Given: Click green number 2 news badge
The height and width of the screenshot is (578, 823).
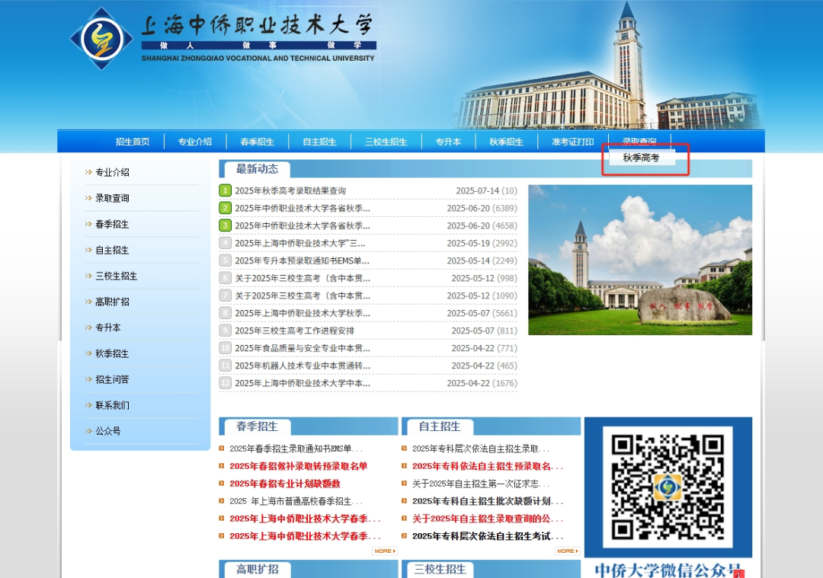Looking at the screenshot, I should point(225,208).
